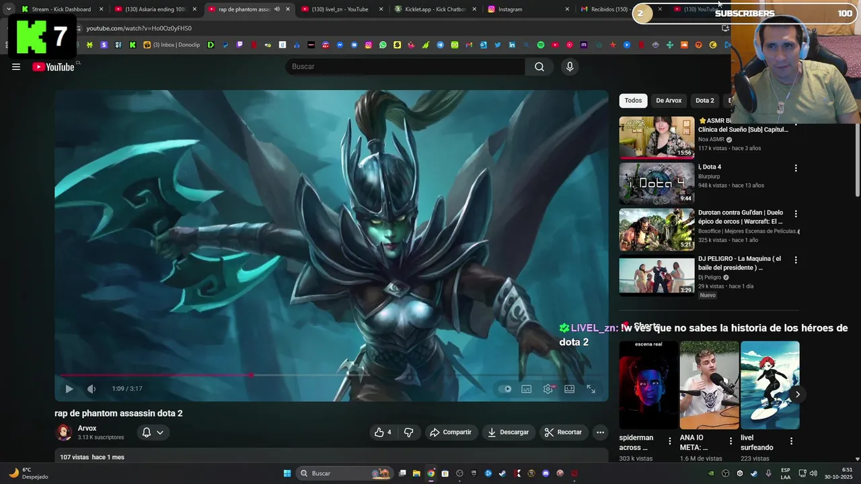
Task: Close the rap de phantom assassin tab
Action: pos(288,9)
